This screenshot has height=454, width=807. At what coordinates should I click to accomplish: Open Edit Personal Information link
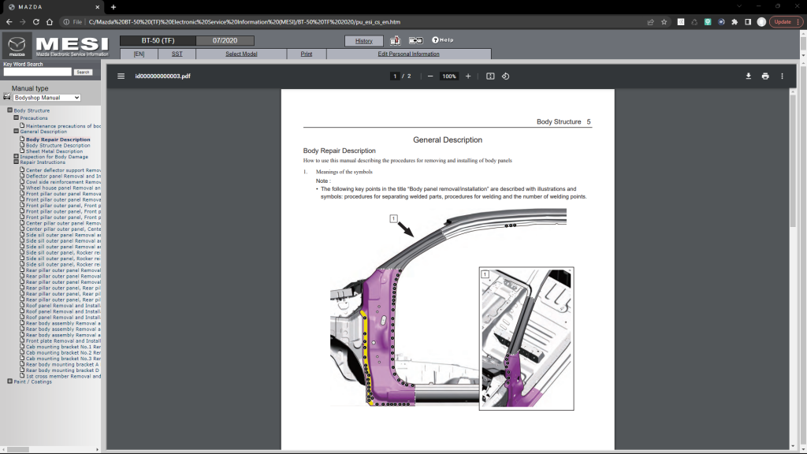[x=410, y=53]
